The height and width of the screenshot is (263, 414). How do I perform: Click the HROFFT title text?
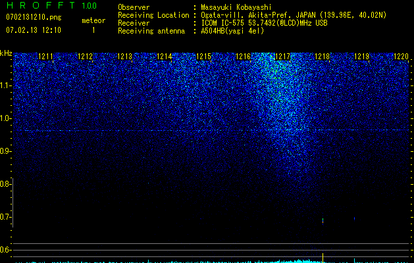coord(41,5)
